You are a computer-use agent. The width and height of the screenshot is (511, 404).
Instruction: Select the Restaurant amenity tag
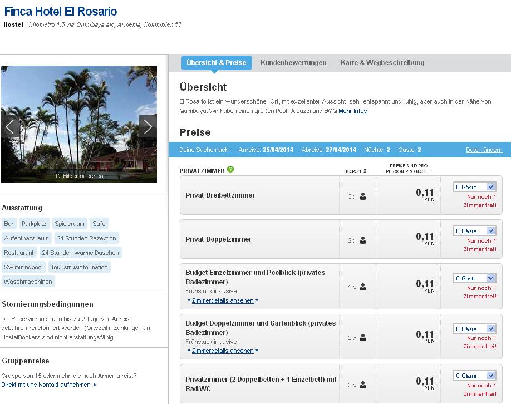coord(19,253)
